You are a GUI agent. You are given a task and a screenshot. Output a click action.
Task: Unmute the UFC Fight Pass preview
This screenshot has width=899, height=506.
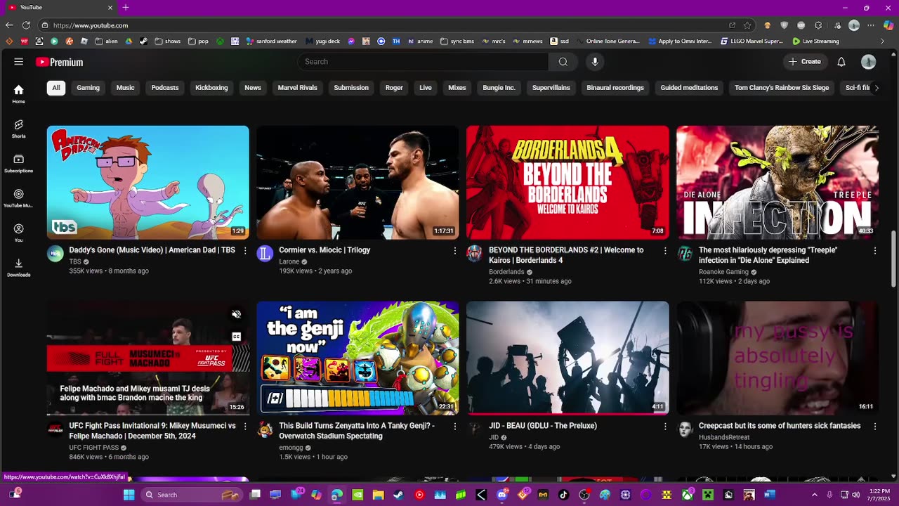tap(237, 314)
